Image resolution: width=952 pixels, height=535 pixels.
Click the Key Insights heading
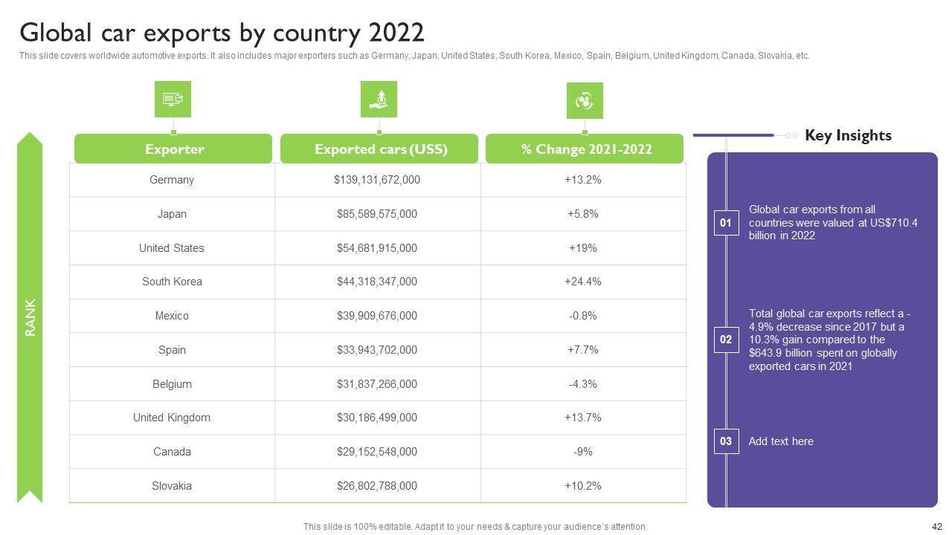coord(848,135)
